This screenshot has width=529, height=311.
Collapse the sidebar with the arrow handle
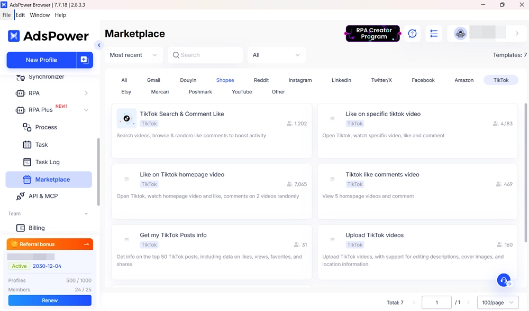pos(99,45)
